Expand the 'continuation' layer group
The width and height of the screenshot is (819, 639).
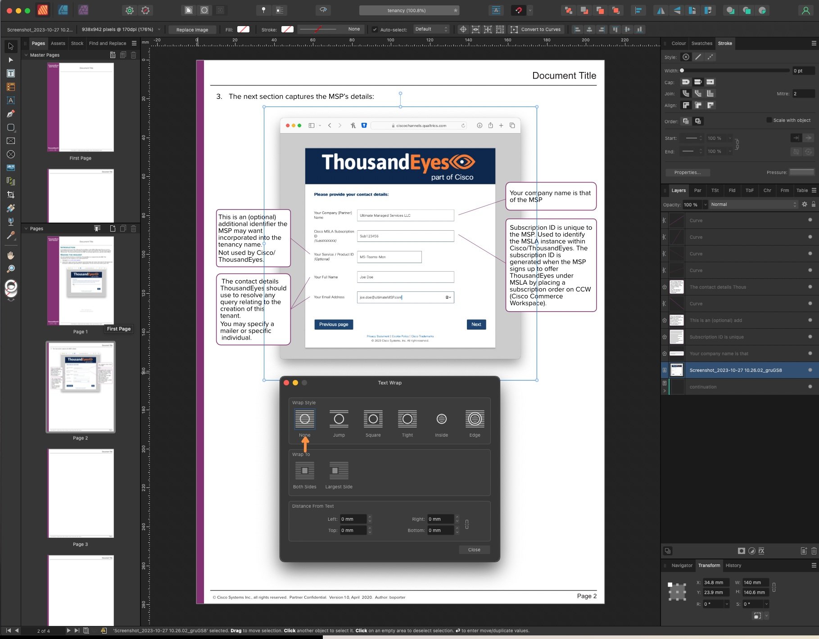coord(665,391)
